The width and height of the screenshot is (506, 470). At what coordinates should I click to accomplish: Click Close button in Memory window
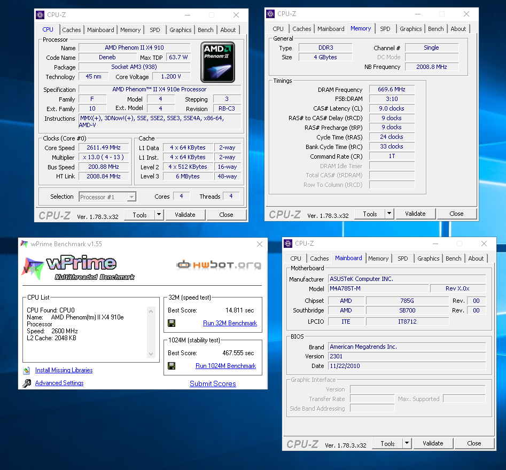pyautogui.click(x=456, y=214)
